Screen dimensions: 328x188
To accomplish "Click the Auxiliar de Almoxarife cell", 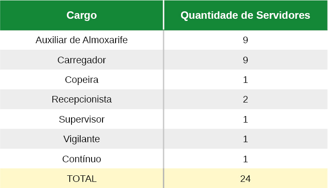I will [x=82, y=40].
